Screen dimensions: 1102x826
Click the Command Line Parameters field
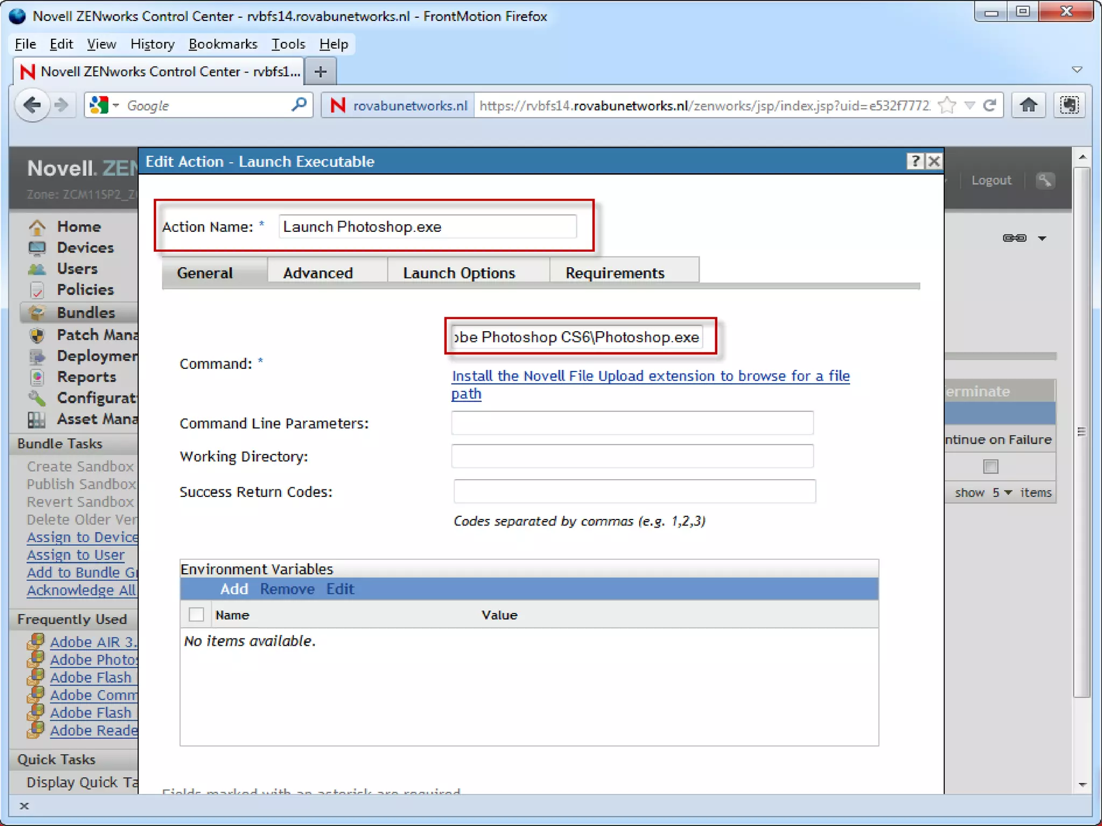[632, 423]
